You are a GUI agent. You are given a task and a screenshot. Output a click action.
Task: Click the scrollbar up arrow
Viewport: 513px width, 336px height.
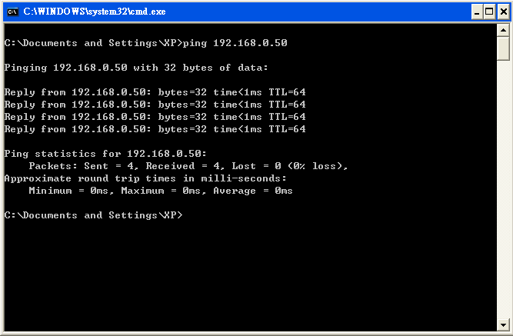pos(503,31)
